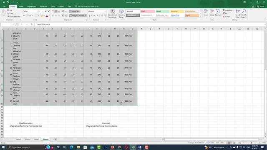Apply the Bad cell style
This screenshot has width=267, height=150.
pyautogui.click(x=148, y=11)
